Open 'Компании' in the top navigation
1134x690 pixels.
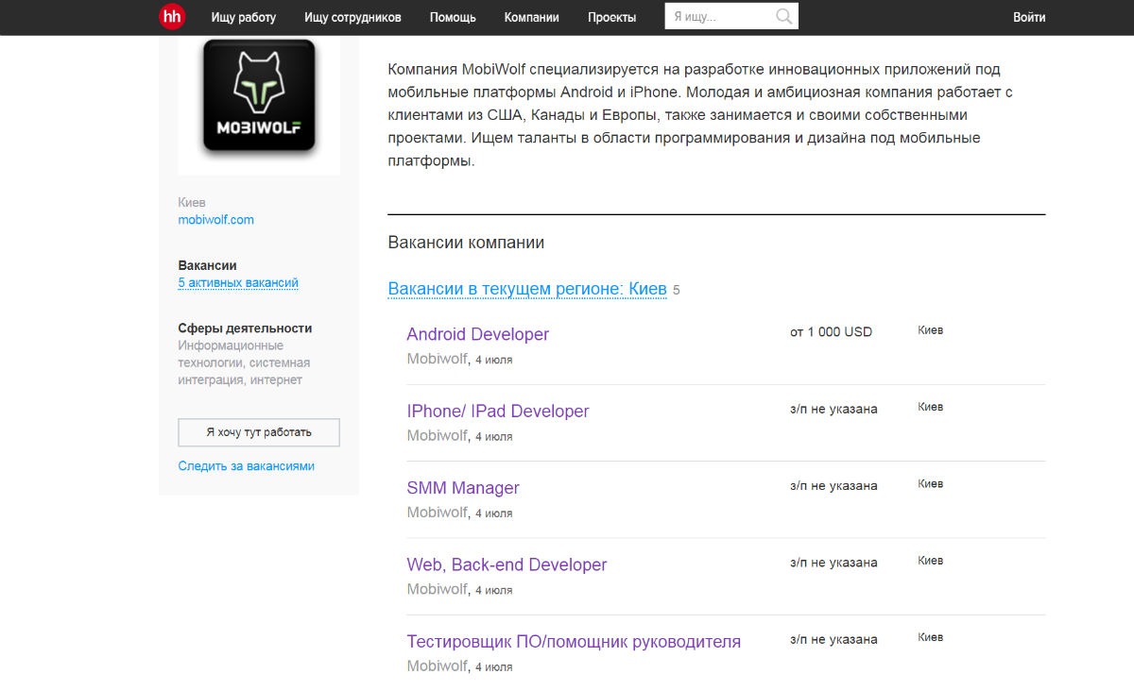(531, 17)
